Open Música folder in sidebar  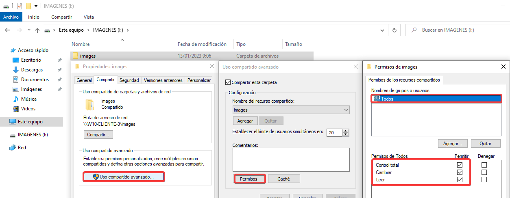(x=28, y=99)
